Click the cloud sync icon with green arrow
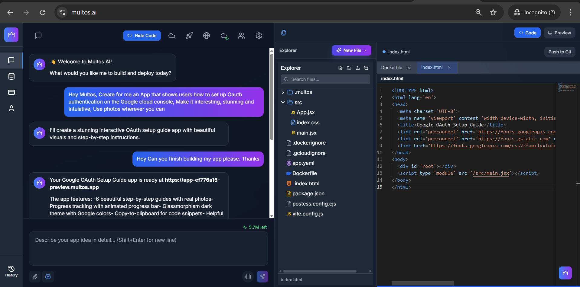Viewport: 580px width, 287px height. (x=224, y=36)
